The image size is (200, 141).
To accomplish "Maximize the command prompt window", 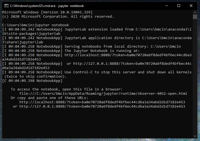I will coord(179,6).
